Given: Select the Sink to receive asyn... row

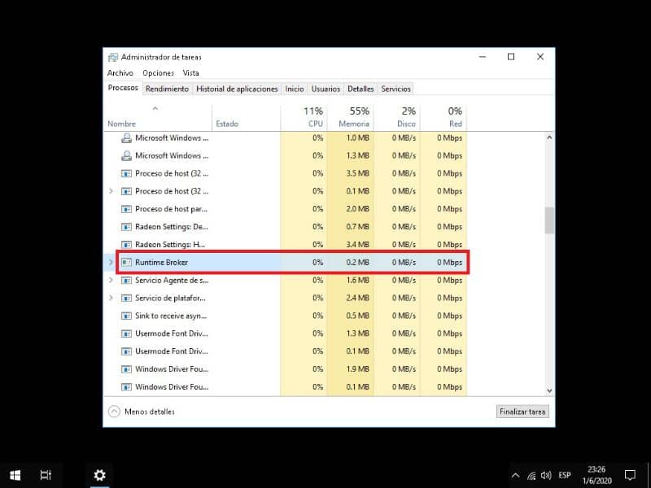Looking at the screenshot, I should point(287,316).
